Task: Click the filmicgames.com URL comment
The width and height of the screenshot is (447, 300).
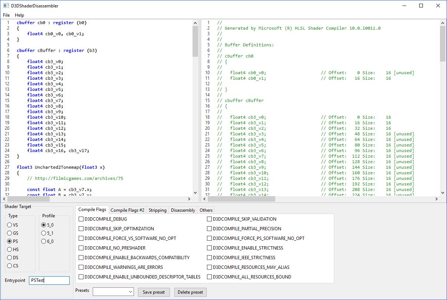Action: pos(75,178)
